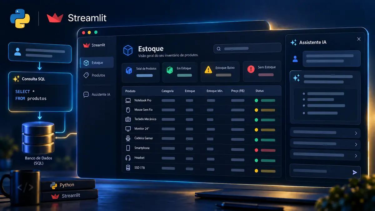Sort by the Status column header

tap(259, 91)
